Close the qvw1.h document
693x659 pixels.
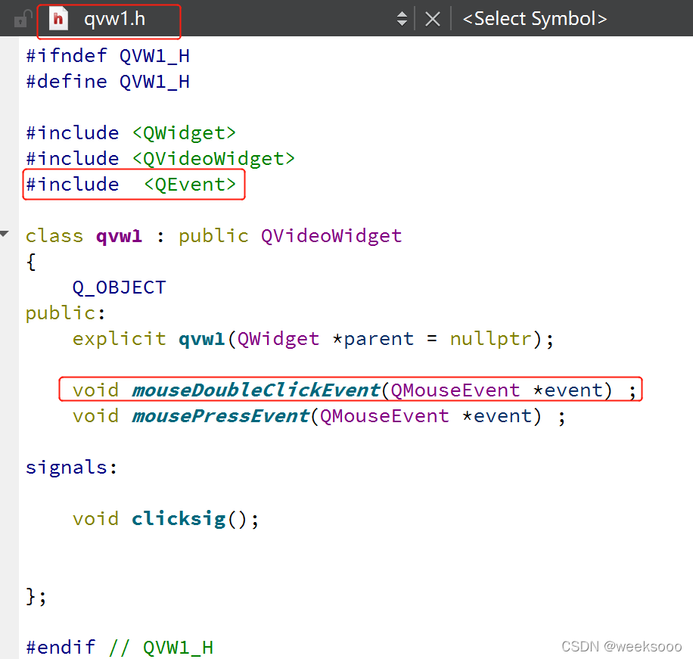[432, 19]
